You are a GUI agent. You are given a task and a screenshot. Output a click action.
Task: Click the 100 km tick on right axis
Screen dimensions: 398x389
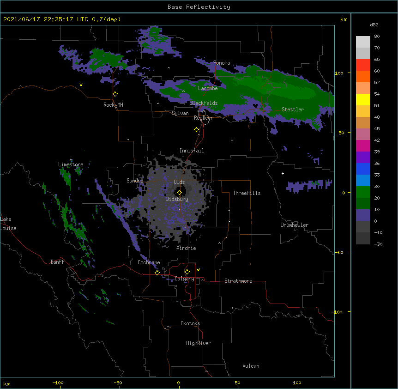(x=339, y=73)
